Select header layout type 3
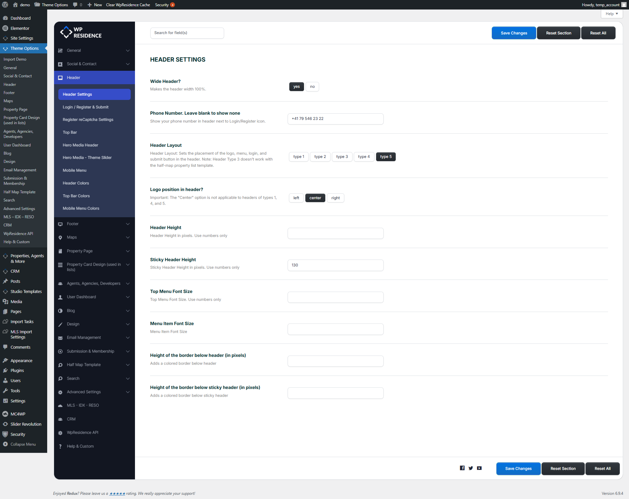The image size is (629, 499). click(342, 157)
